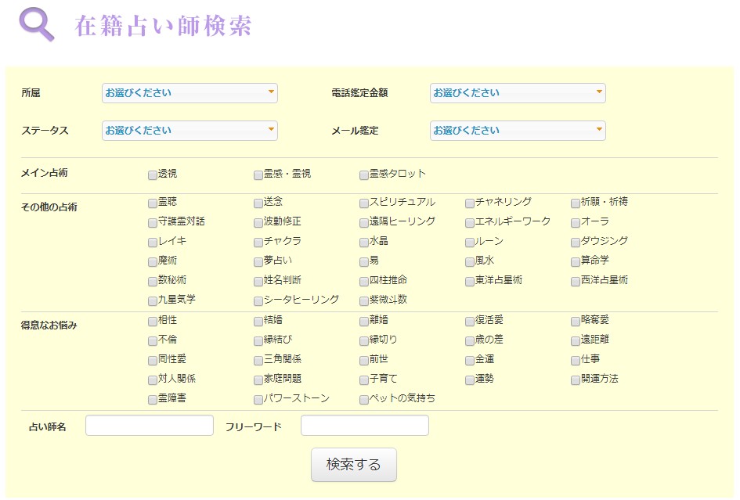740x500 pixels.
Task: Expand the ステータス dropdown
Action: click(189, 130)
